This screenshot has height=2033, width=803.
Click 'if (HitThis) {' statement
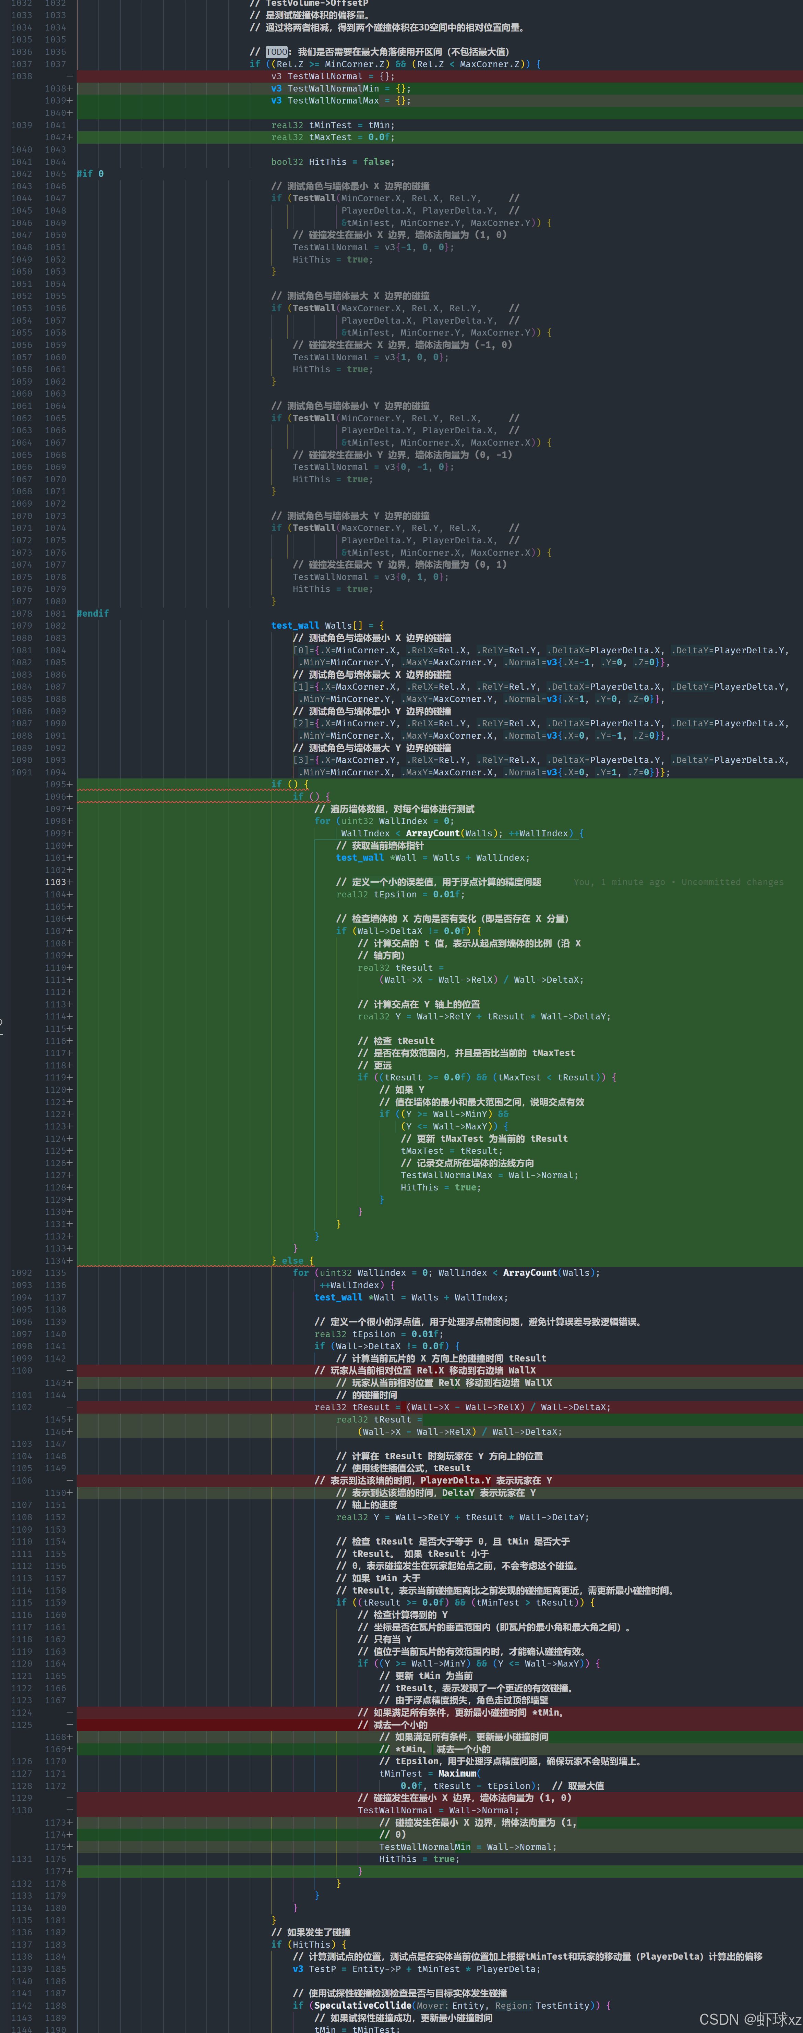coord(309,1945)
